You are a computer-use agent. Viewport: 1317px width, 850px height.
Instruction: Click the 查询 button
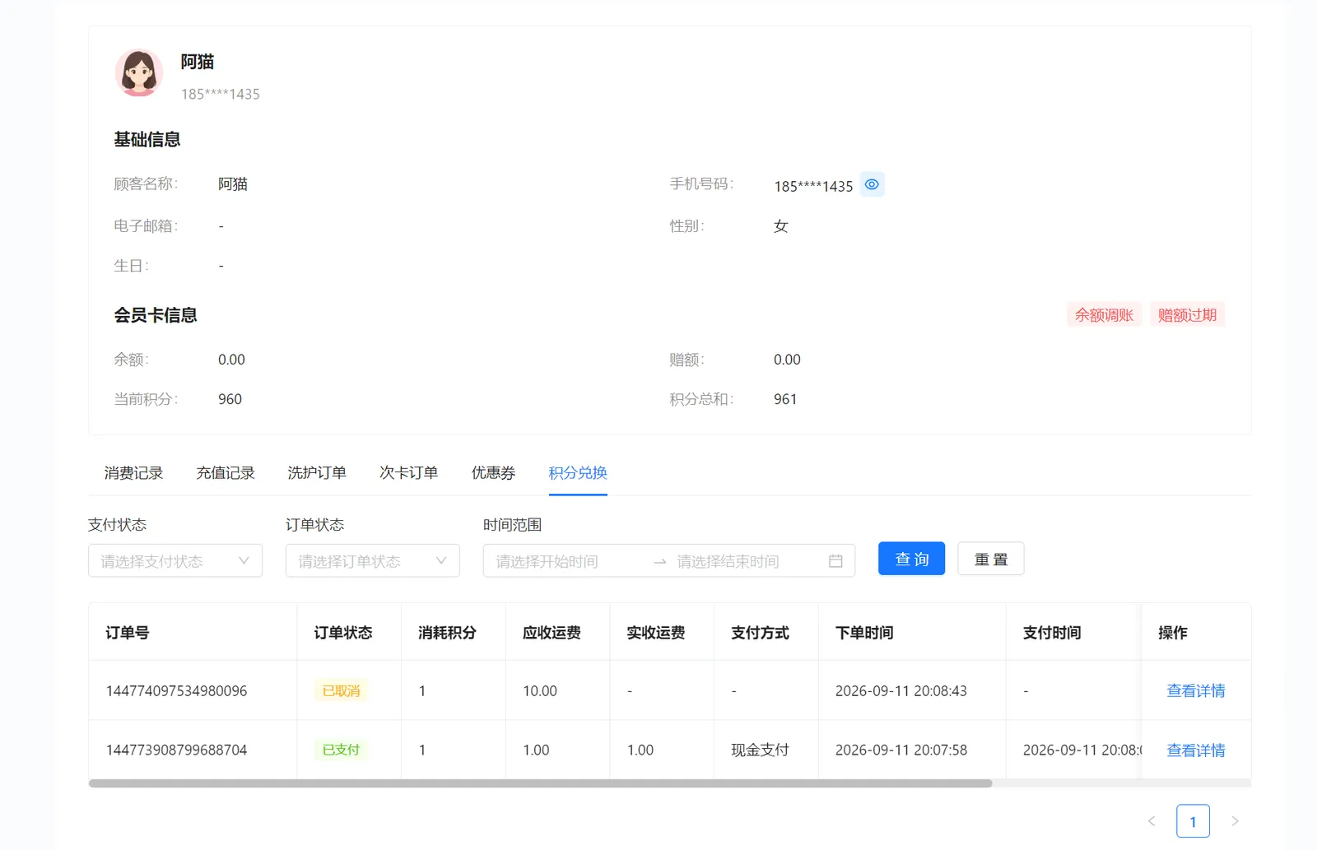pos(911,559)
